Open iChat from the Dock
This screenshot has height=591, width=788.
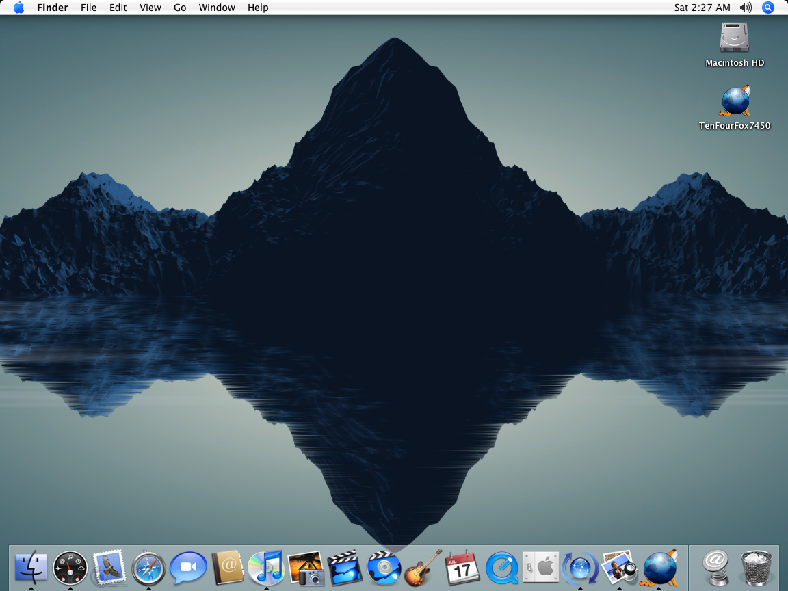tap(188, 568)
